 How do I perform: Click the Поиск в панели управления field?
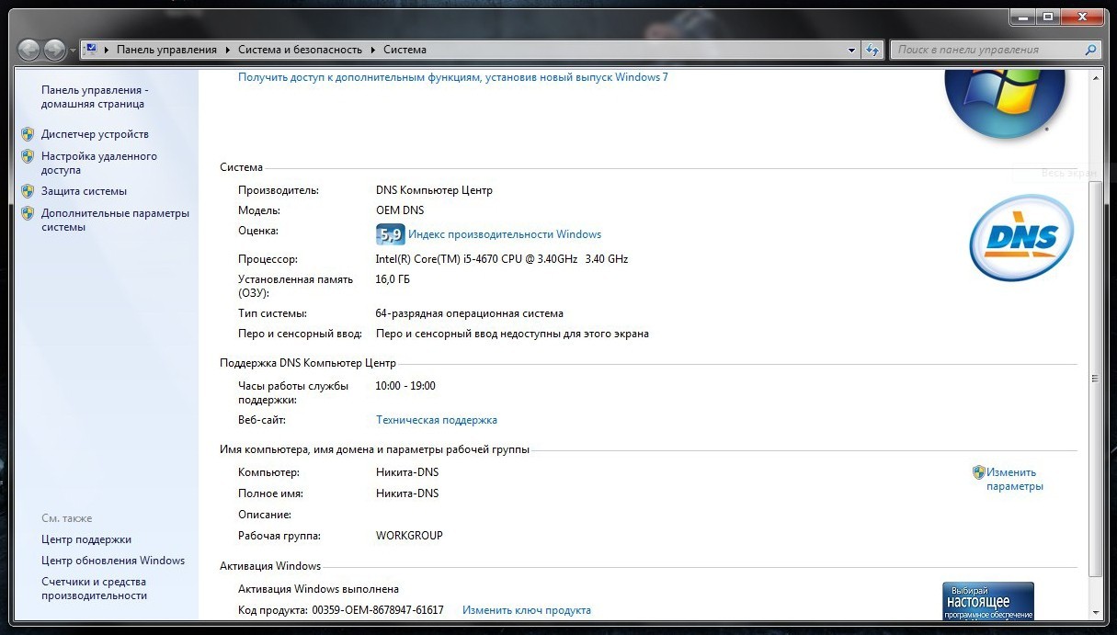pyautogui.click(x=984, y=50)
